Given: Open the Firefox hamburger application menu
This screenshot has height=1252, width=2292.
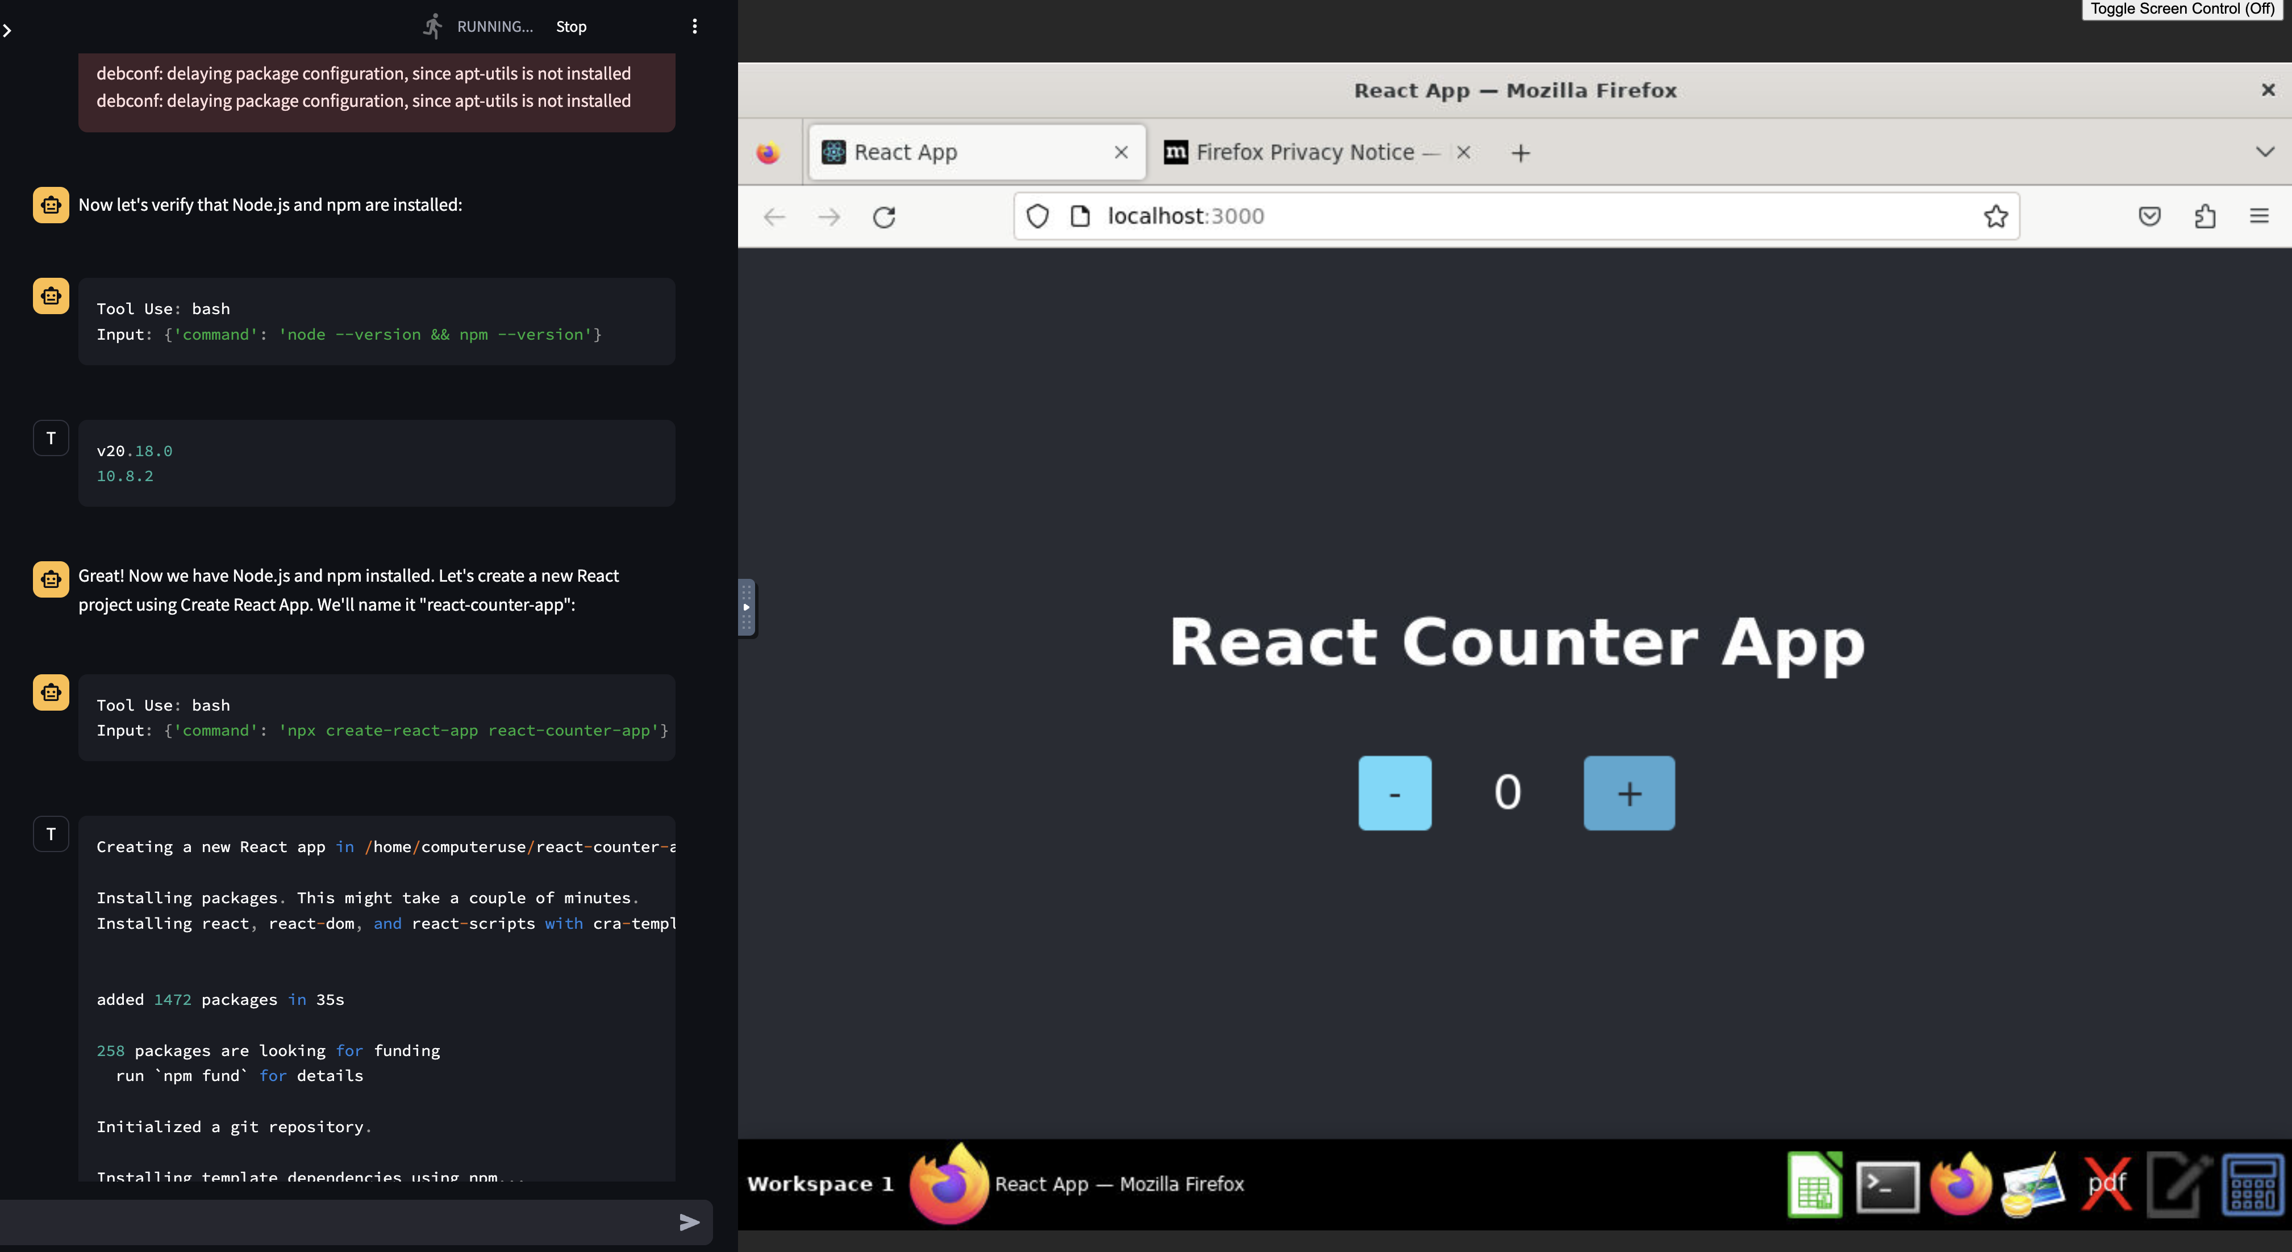Looking at the screenshot, I should click(2260, 215).
